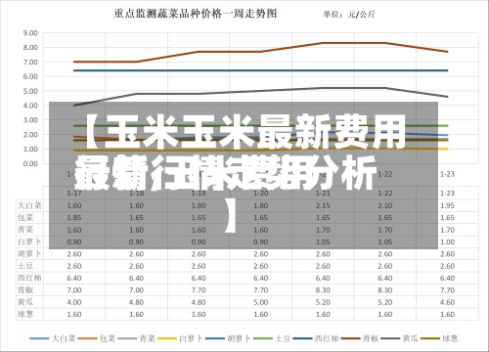
Task: Select 胡萝卜 row label in the table
Action: tap(29, 253)
